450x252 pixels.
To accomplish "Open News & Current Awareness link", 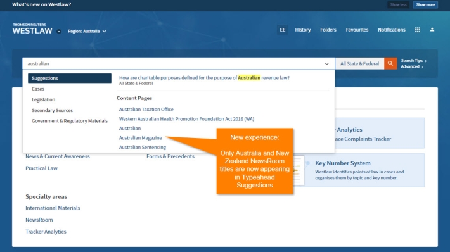I will (x=58, y=156).
